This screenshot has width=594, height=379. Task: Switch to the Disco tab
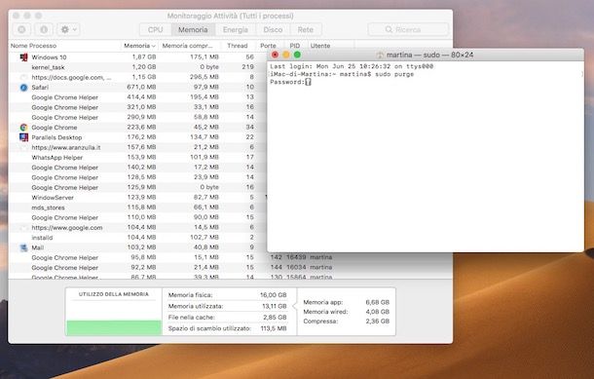pyautogui.click(x=273, y=29)
